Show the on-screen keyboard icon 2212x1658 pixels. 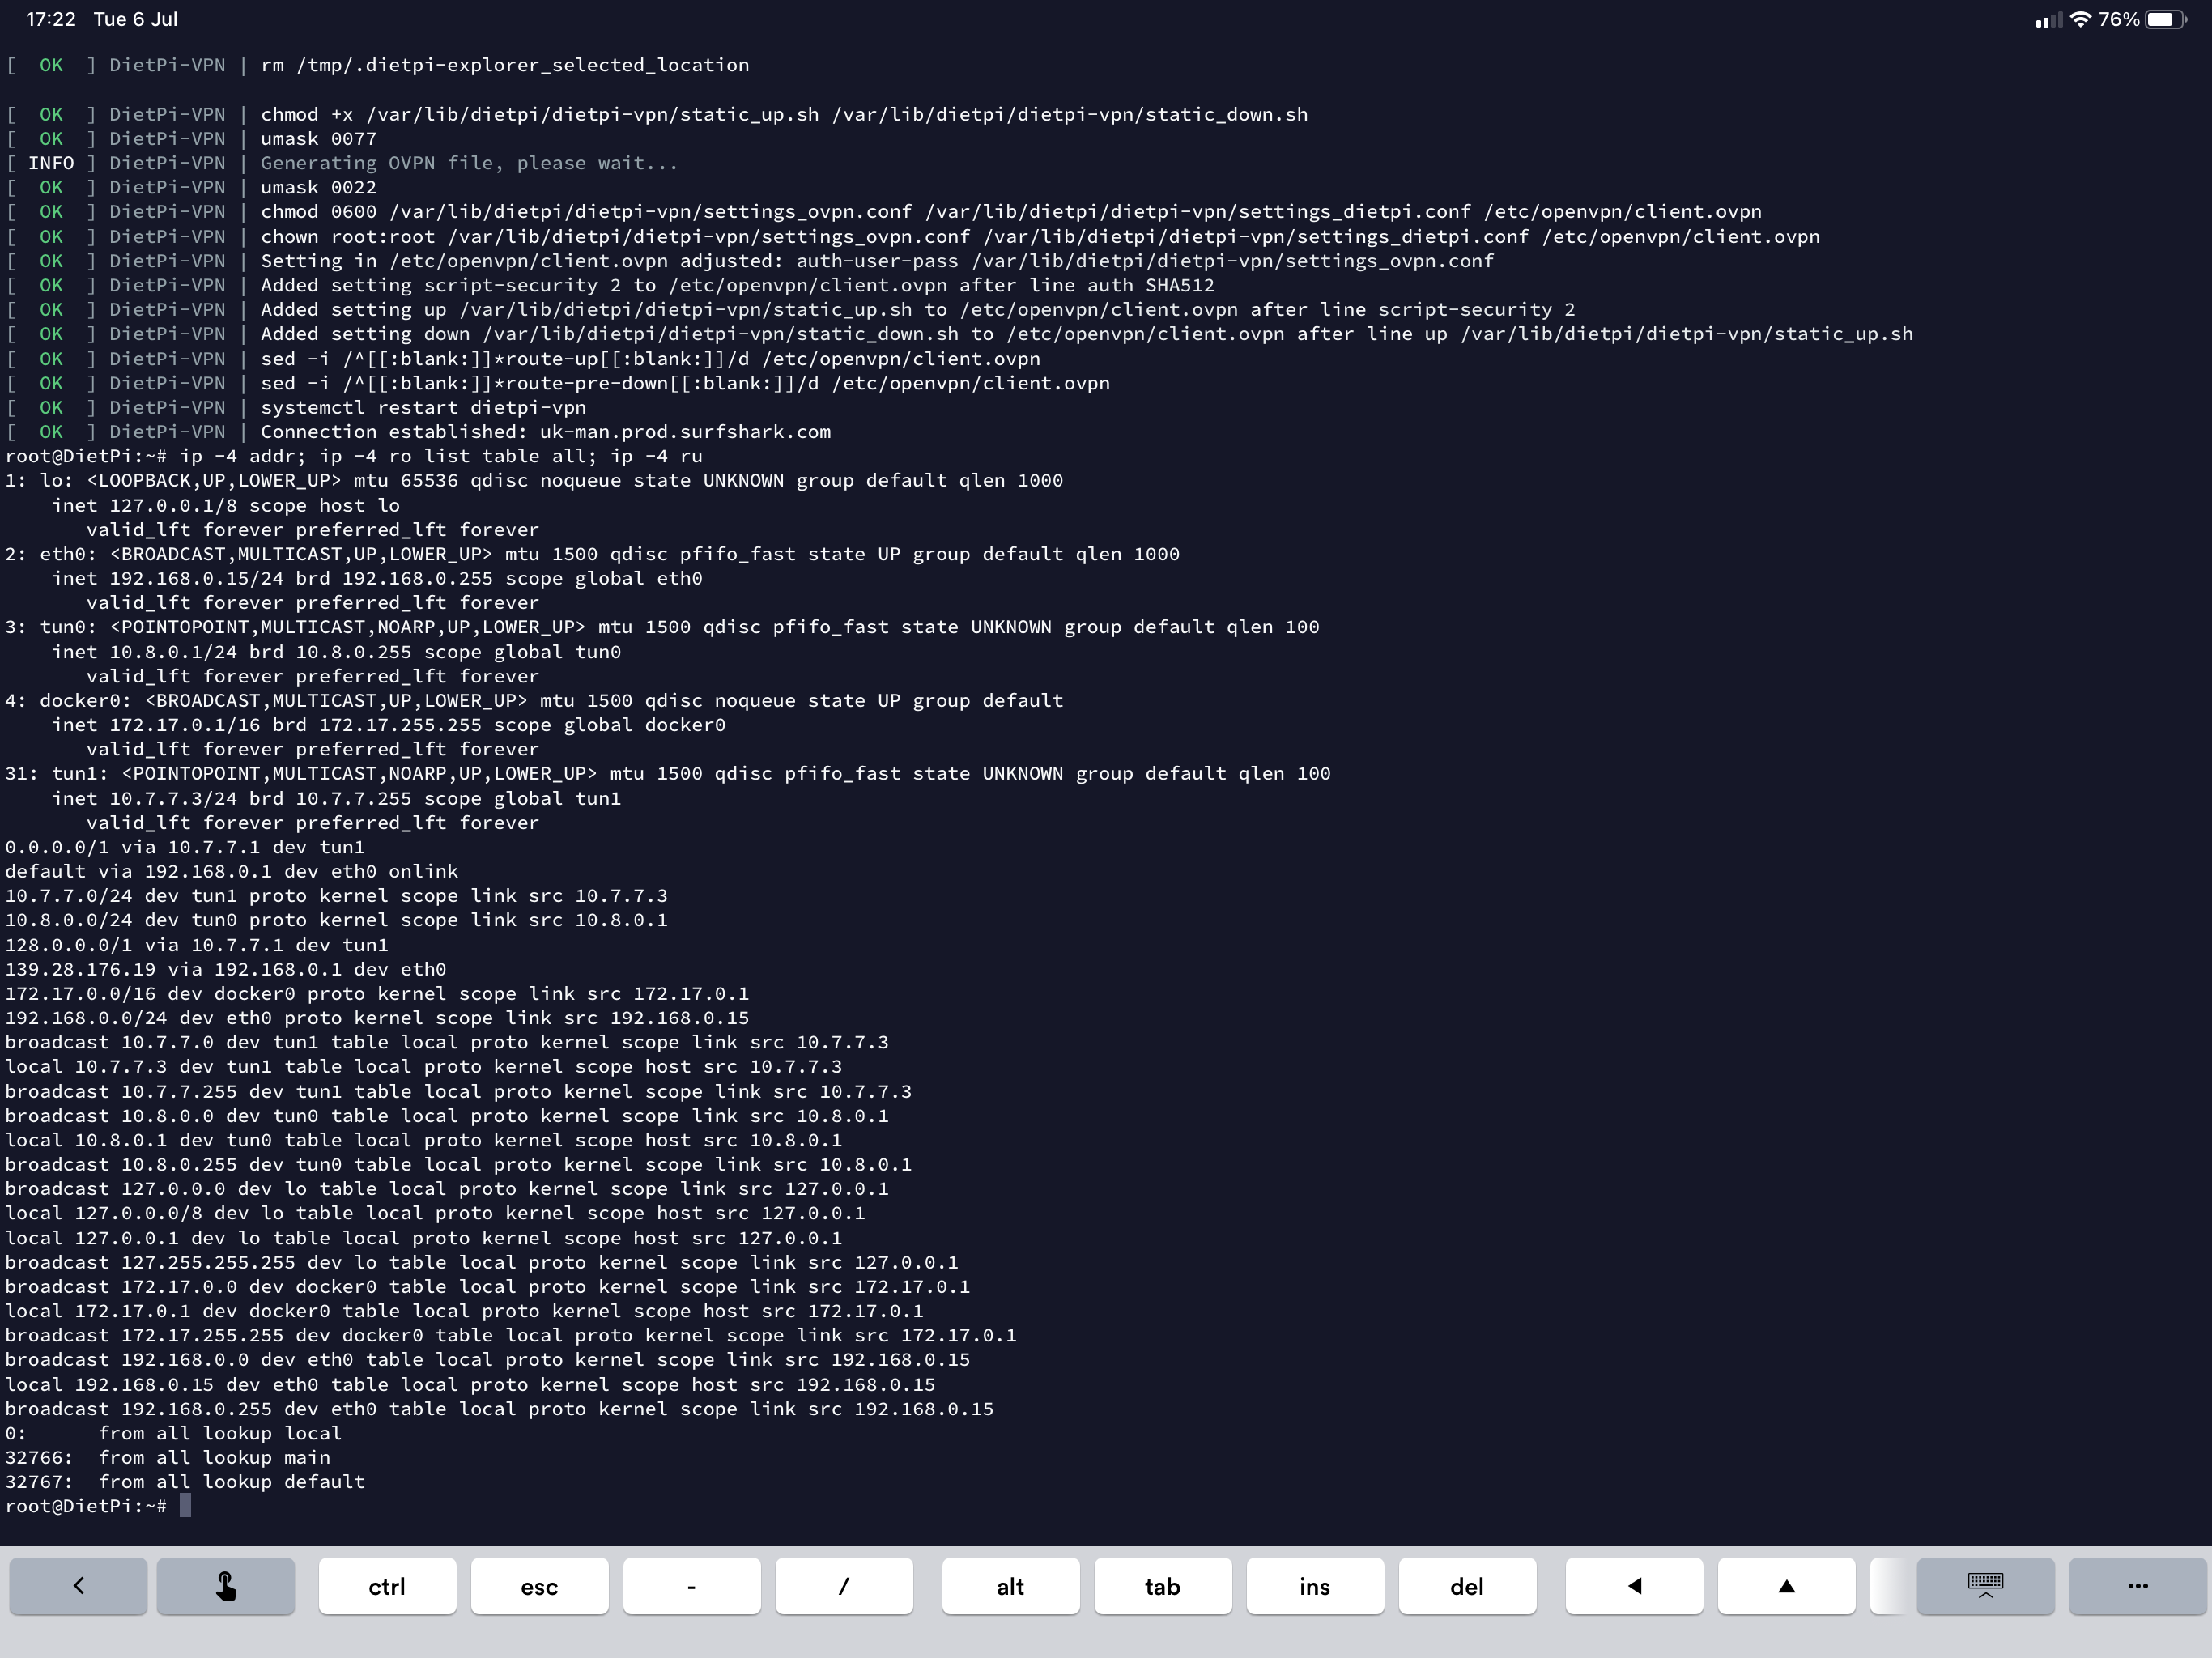pos(1985,1586)
